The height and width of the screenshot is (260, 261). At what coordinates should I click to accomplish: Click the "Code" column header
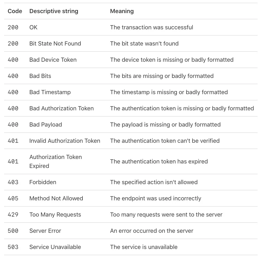(x=15, y=11)
